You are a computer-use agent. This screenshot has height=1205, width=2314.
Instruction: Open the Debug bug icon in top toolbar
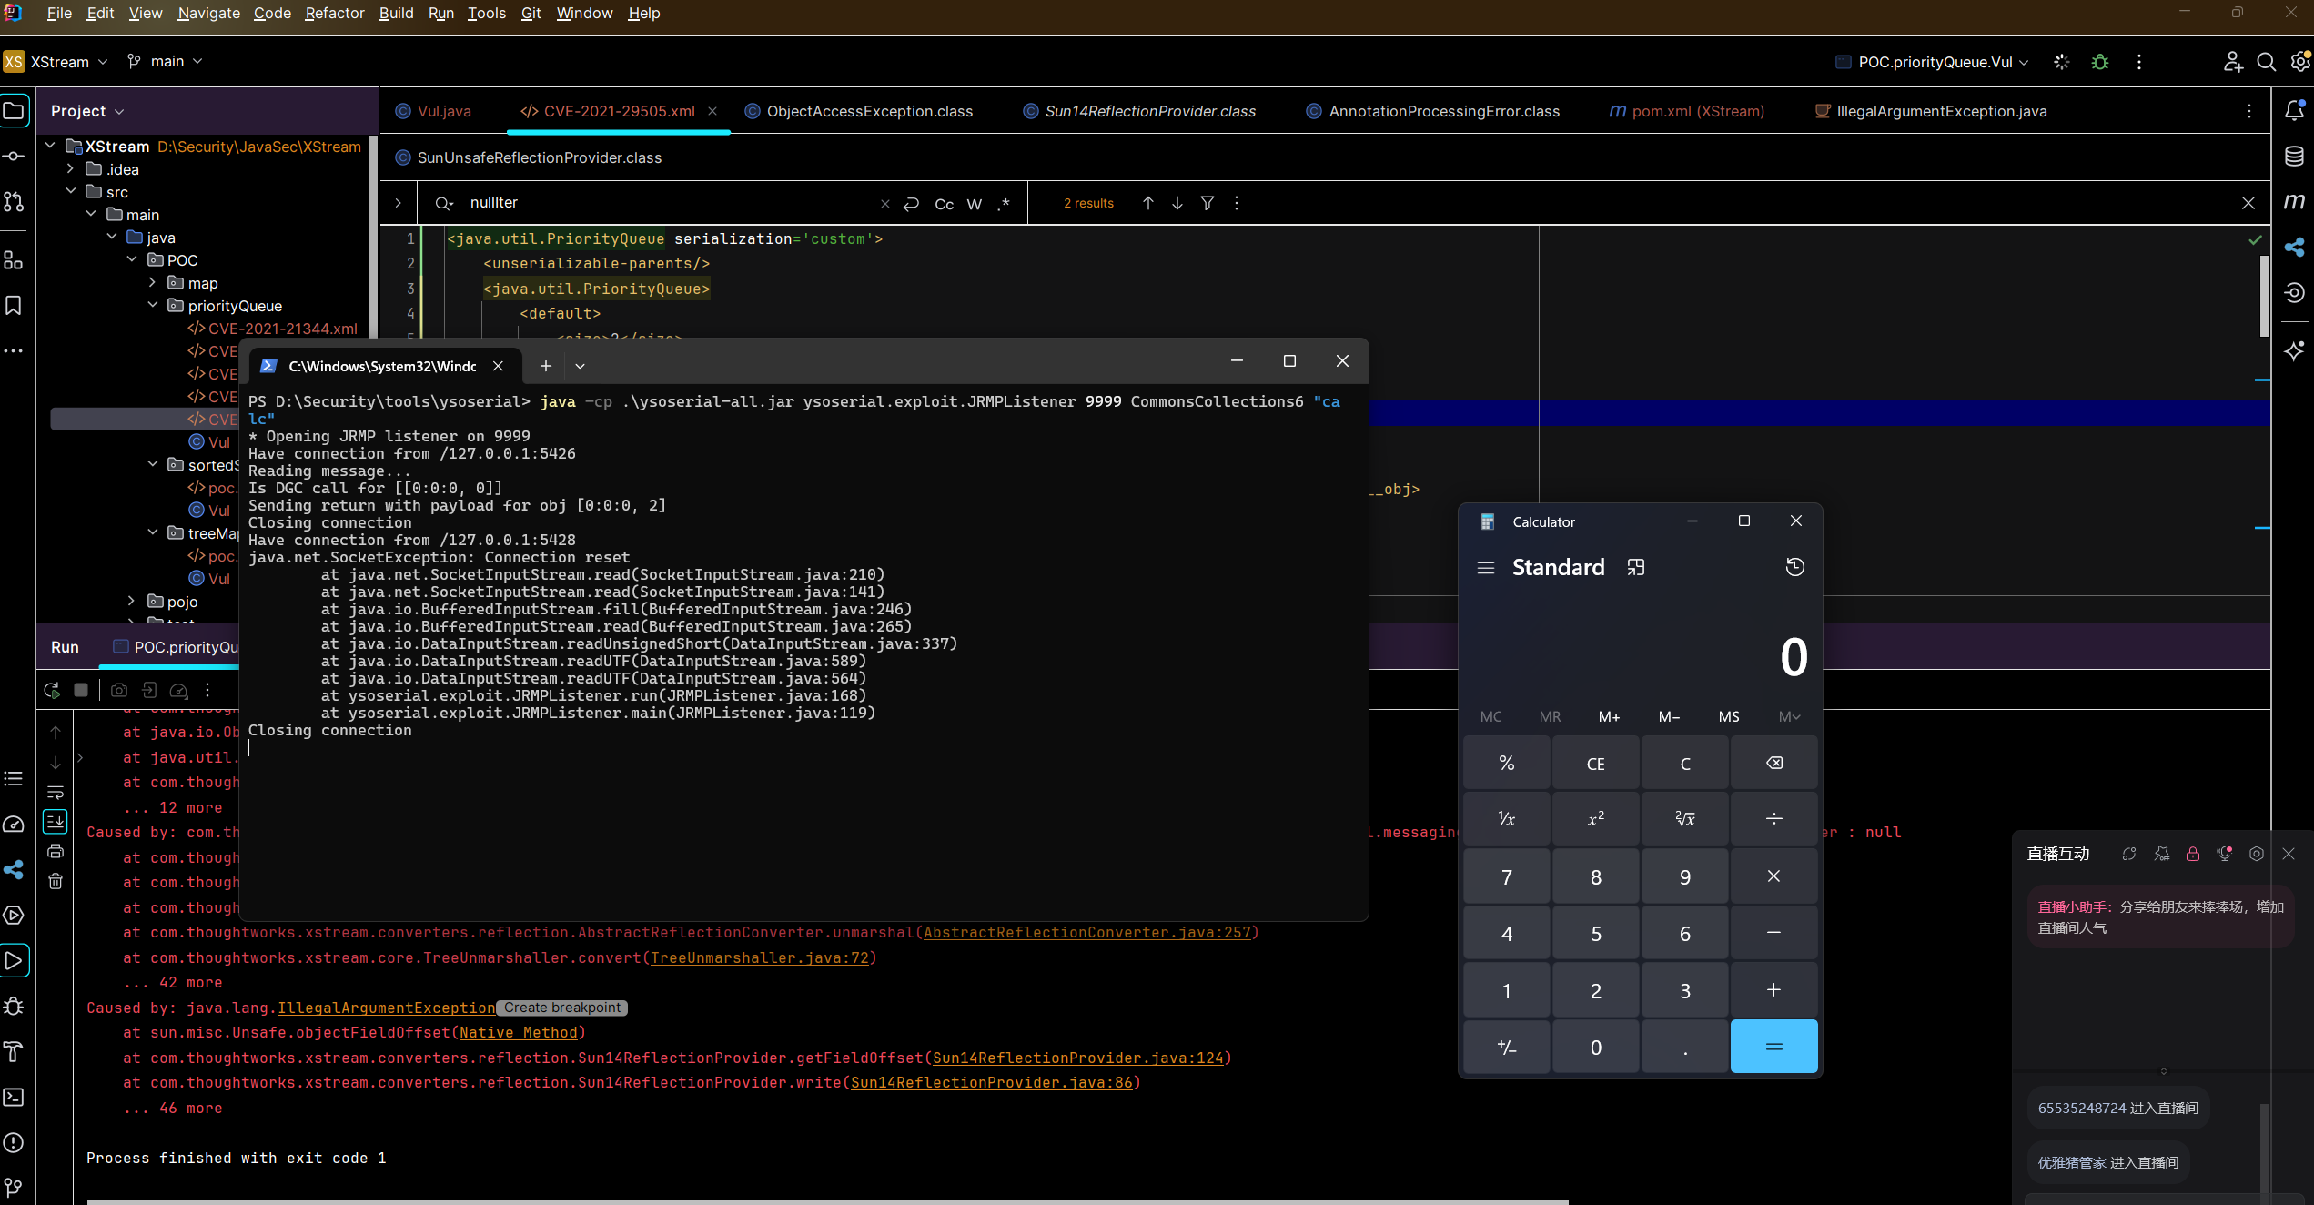click(2100, 62)
